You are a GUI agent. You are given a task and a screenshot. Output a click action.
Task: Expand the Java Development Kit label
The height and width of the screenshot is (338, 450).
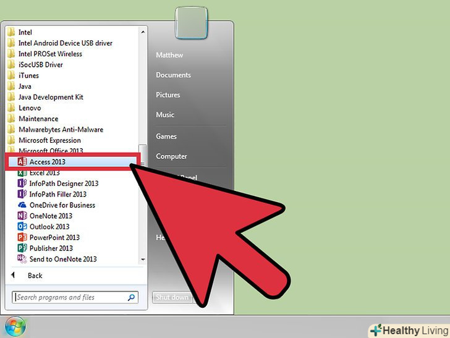[51, 97]
